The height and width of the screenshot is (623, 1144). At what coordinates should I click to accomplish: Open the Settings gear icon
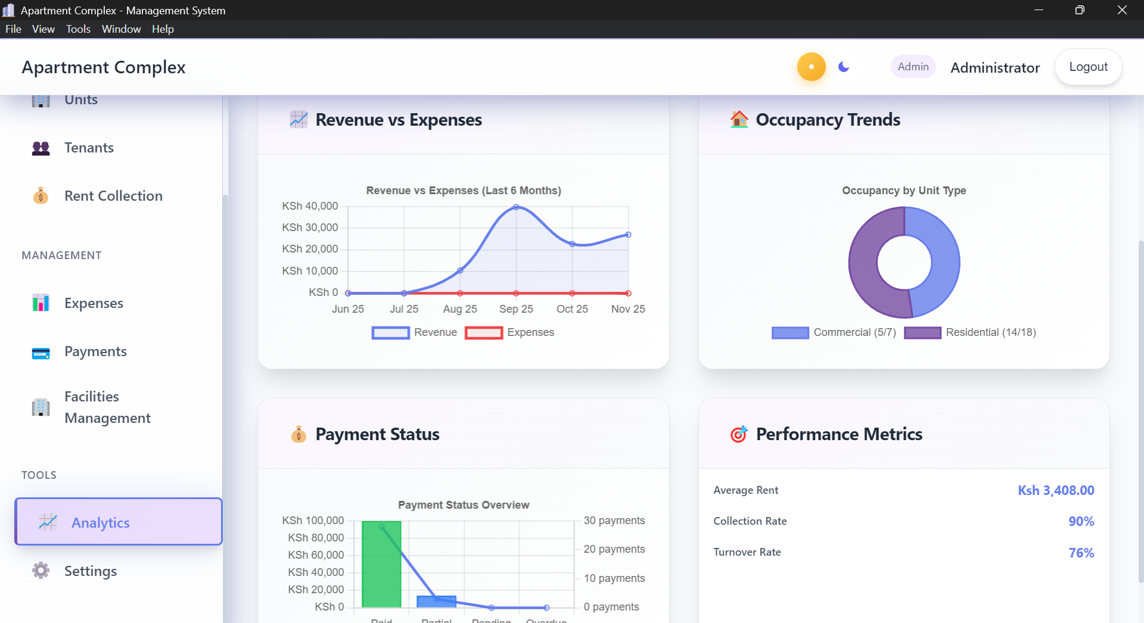tap(40, 571)
